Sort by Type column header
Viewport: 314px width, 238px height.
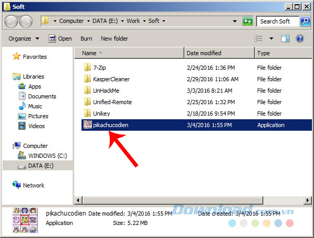[x=283, y=53]
